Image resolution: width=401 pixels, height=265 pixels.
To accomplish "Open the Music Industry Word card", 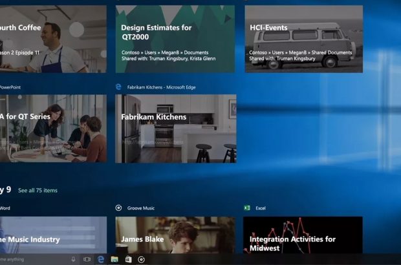I will click(x=53, y=235).
